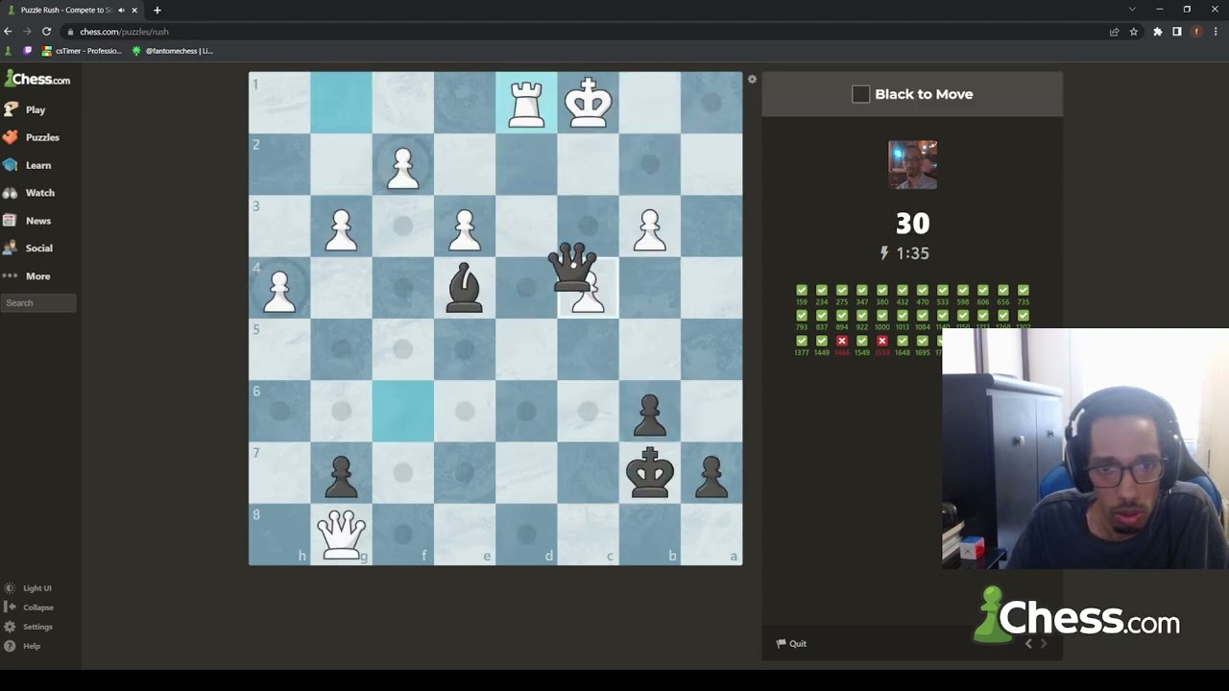Open sidebar Settings
Image resolution: width=1229 pixels, height=691 pixels.
tap(29, 627)
